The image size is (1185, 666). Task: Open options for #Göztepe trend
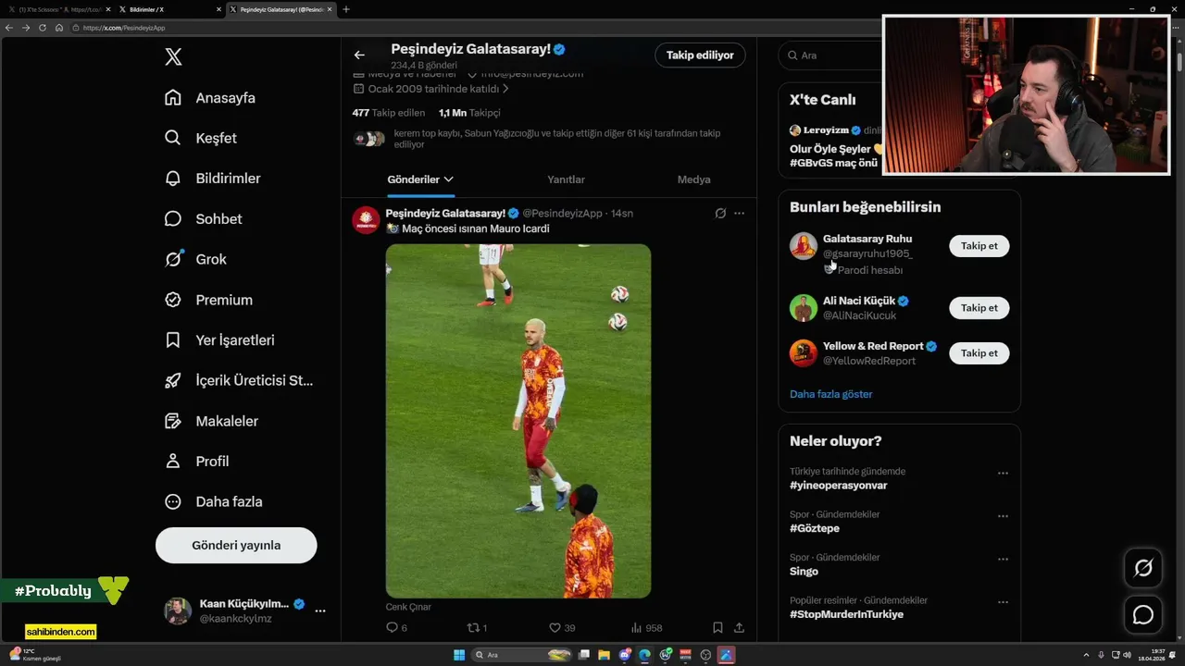tap(1003, 516)
